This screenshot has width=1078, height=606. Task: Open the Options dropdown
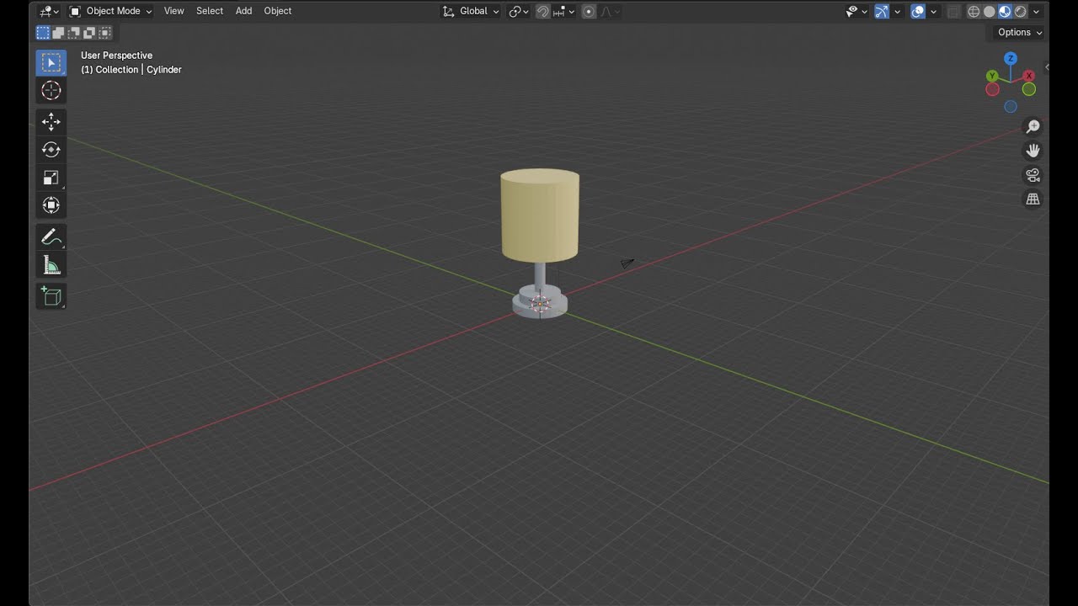tap(1020, 32)
